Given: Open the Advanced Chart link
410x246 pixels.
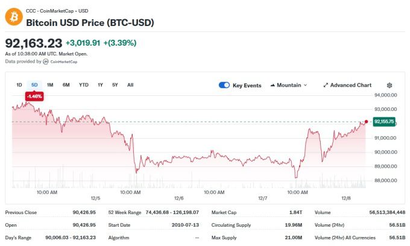Looking at the screenshot, I should pyautogui.click(x=350, y=85).
